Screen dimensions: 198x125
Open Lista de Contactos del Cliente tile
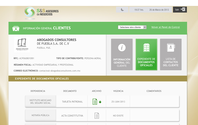(171, 54)
